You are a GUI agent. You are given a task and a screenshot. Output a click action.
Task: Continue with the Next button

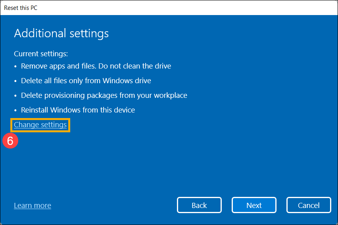click(x=254, y=205)
